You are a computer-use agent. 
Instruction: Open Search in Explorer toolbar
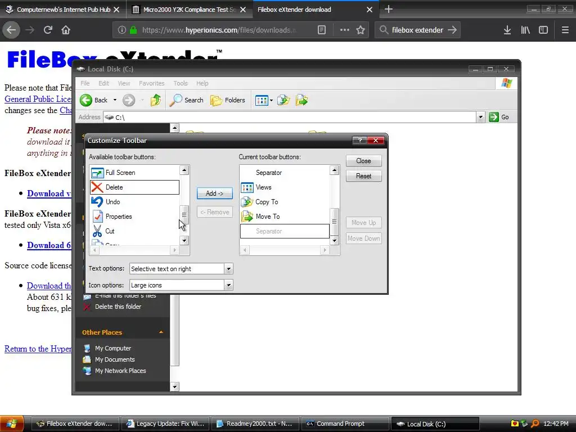point(186,100)
